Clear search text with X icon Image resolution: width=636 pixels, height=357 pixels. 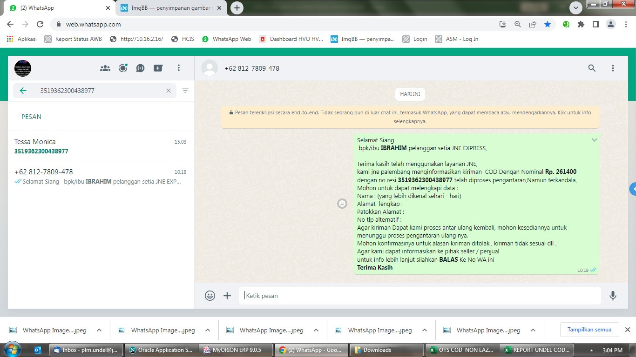pyautogui.click(x=169, y=91)
